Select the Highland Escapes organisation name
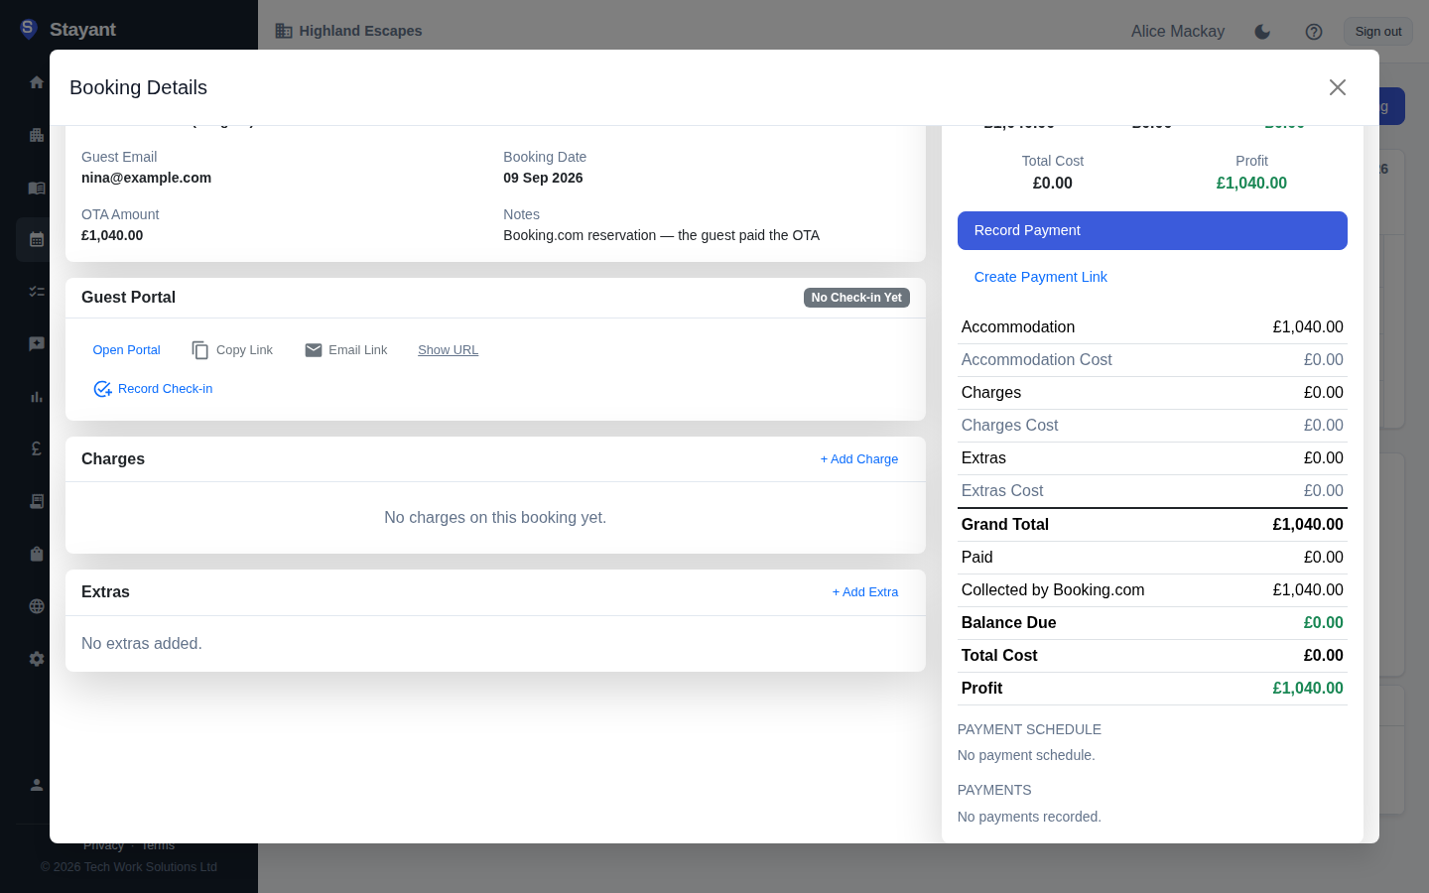The width and height of the screenshot is (1429, 893). click(360, 31)
